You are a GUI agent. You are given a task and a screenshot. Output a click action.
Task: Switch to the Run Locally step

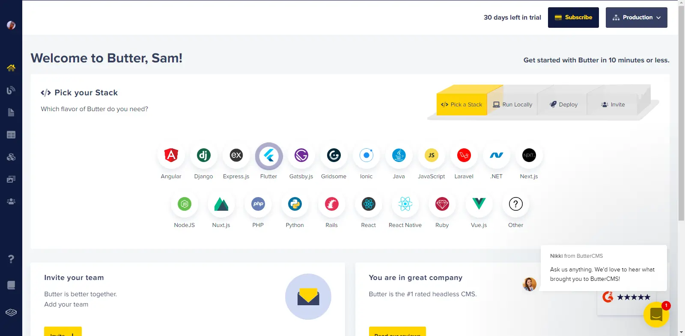512,104
